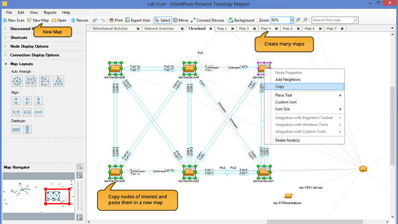Open the File menu
Image resolution: width=398 pixels, height=224 pixels.
[x=9, y=12]
